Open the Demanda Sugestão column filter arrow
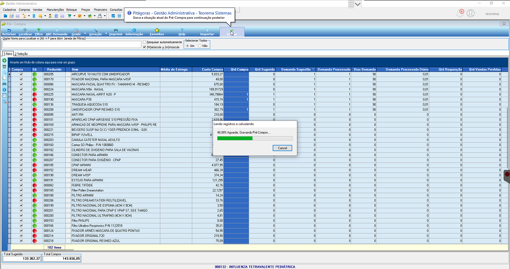This screenshot has height=269, width=510. coord(313,70)
